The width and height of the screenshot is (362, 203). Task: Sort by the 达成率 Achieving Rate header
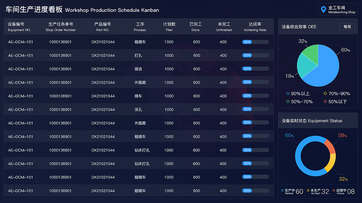255,27
